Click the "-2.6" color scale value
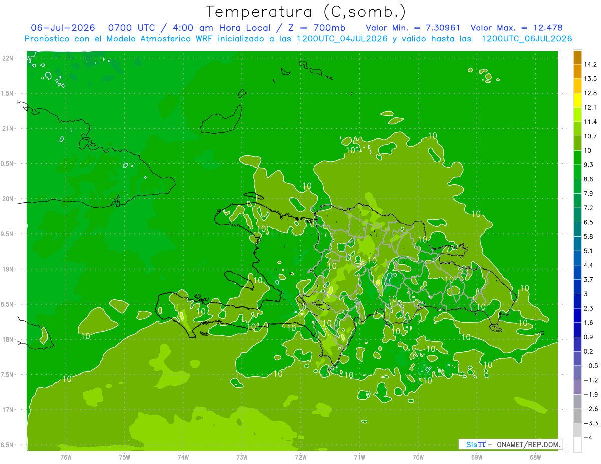The width and height of the screenshot is (601, 464). pyautogui.click(x=590, y=409)
